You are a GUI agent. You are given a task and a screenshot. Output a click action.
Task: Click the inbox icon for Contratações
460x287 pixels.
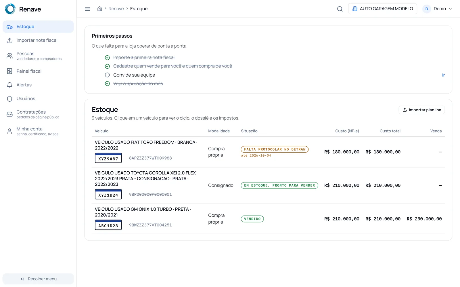(x=9, y=114)
